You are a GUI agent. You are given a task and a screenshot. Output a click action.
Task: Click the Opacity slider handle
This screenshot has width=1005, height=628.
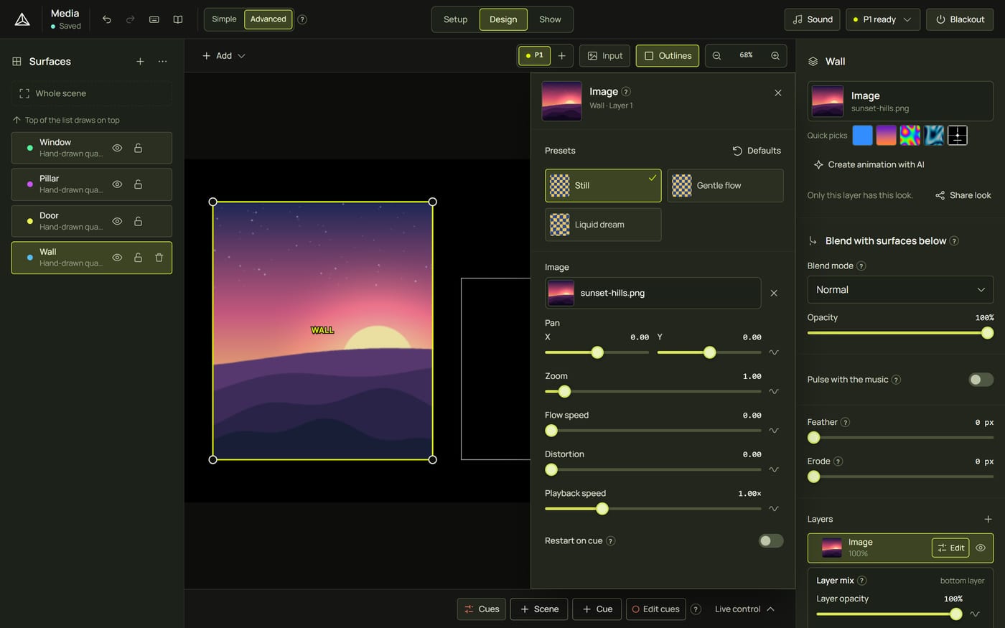coord(987,333)
